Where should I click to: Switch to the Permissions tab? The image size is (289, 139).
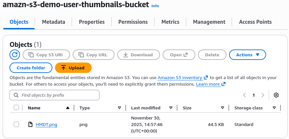point(133,22)
